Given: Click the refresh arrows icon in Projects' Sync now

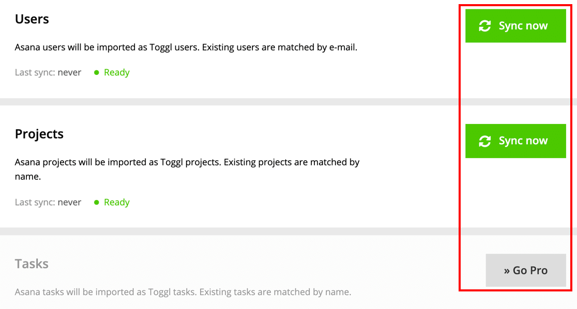Looking at the screenshot, I should coord(484,141).
